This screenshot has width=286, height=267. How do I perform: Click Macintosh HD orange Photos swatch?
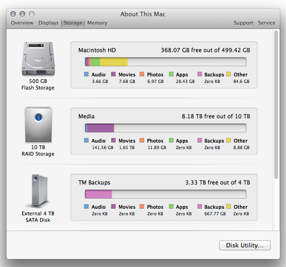(x=142, y=74)
